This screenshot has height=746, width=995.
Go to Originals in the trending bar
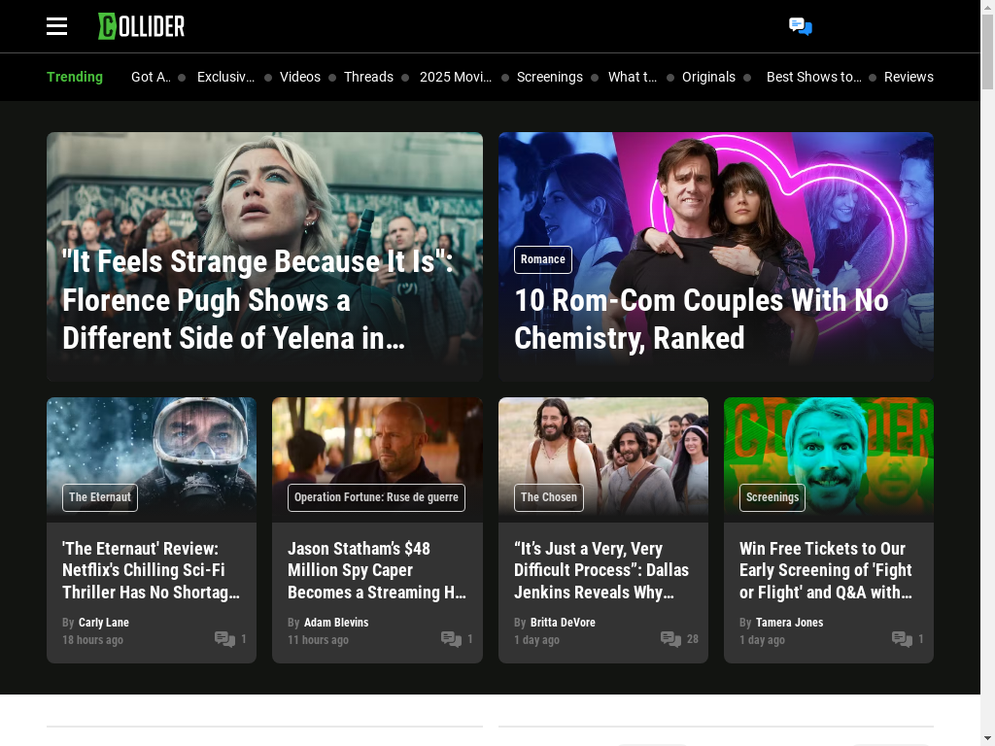pyautogui.click(x=708, y=77)
